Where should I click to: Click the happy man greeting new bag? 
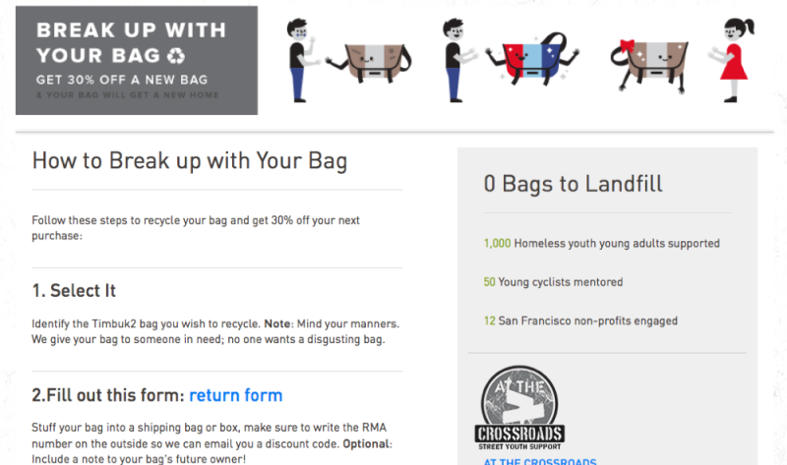tap(457, 60)
